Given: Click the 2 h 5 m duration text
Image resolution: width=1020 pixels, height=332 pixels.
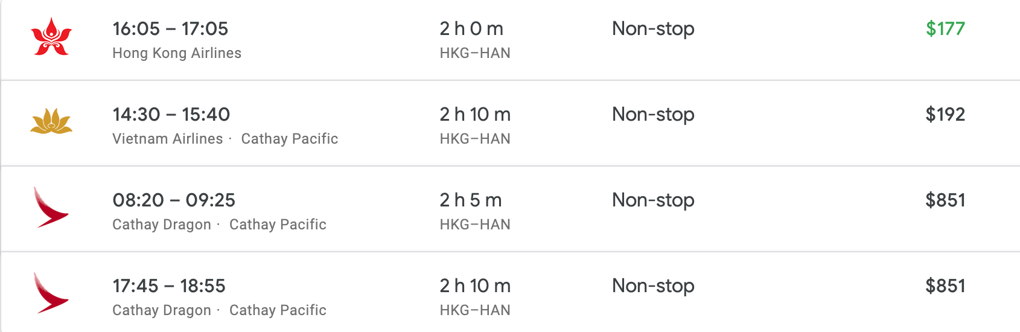Looking at the screenshot, I should click(471, 200).
